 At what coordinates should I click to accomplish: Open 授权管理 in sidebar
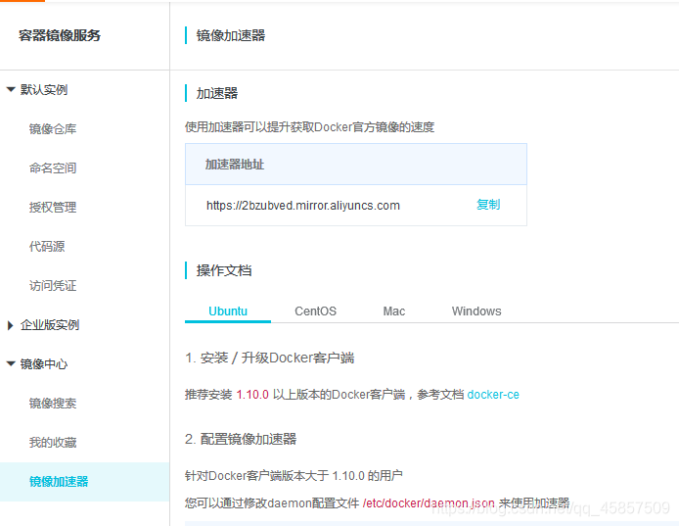[53, 208]
